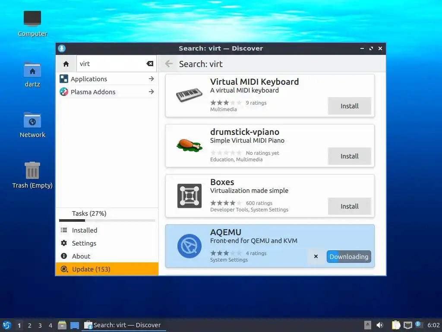Open the update notifier tray icon
Screen dimensions: 442x332
point(418,325)
